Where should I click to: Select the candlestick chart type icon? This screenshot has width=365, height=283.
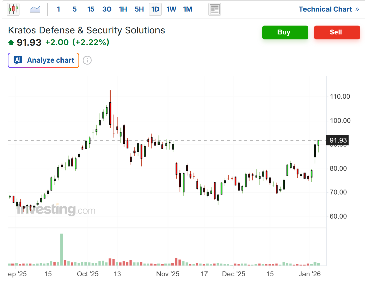click(13, 9)
